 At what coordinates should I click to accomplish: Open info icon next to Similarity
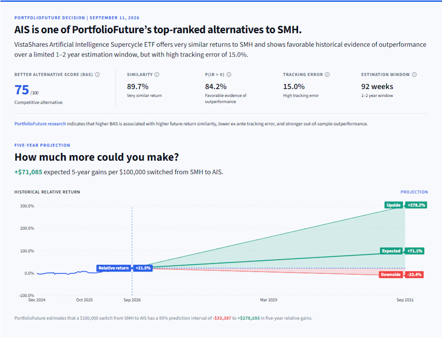[x=157, y=74]
